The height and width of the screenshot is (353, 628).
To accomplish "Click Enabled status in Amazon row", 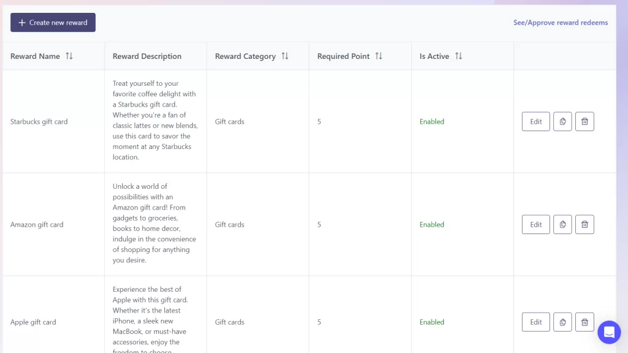I will (432, 224).
